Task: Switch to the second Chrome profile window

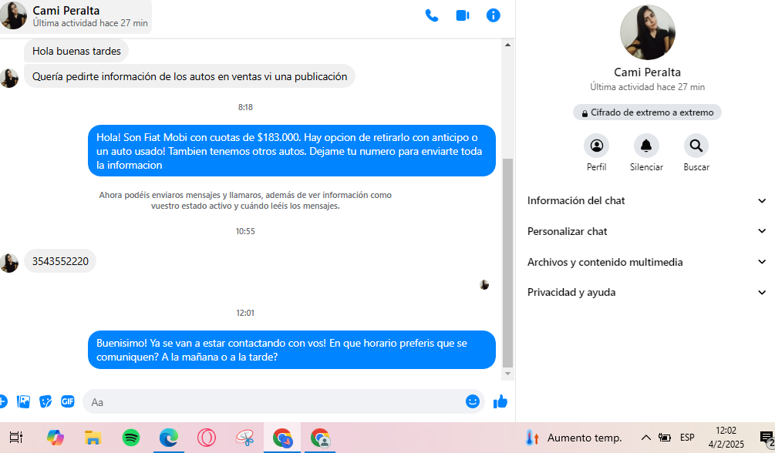Action: [320, 438]
